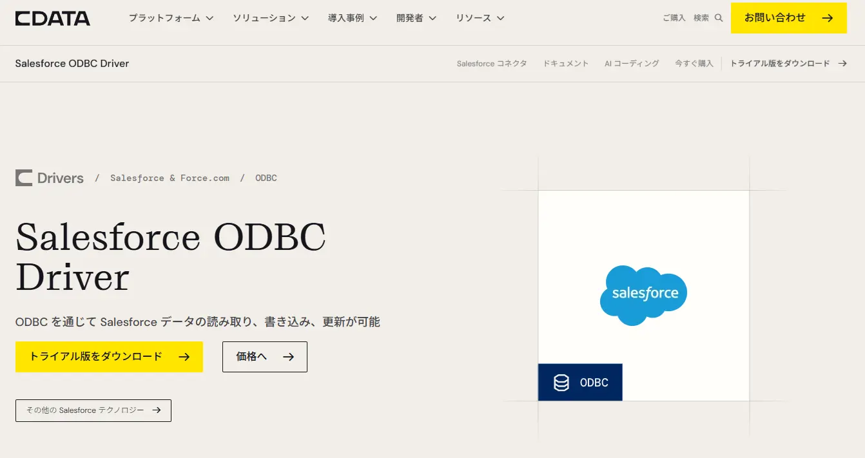The image size is (865, 458).
Task: Click the Salesforce cloud logo
Action: 643,294
